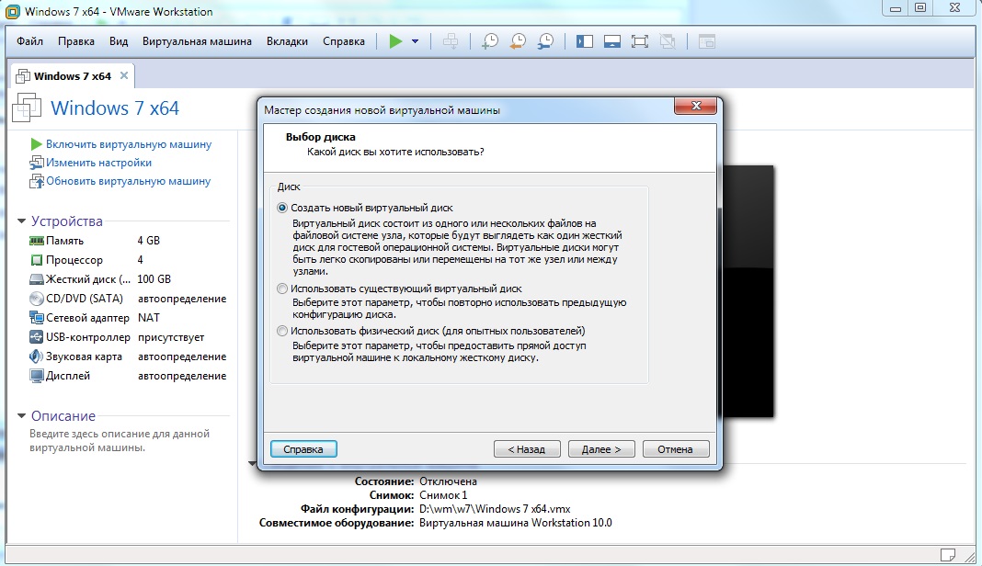This screenshot has height=566, width=982.
Task: Click the description field placeholder text
Action: click(x=120, y=441)
